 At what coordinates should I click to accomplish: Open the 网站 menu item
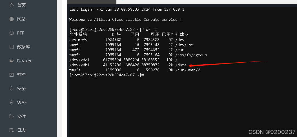pyautogui.click(x=21, y=19)
